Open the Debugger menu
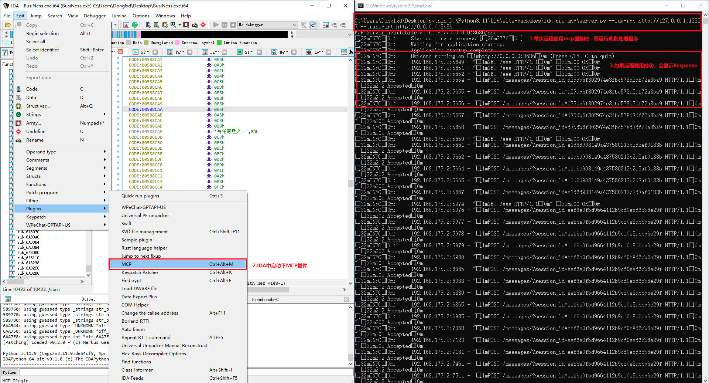The width and height of the screenshot is (709, 383). click(95, 16)
